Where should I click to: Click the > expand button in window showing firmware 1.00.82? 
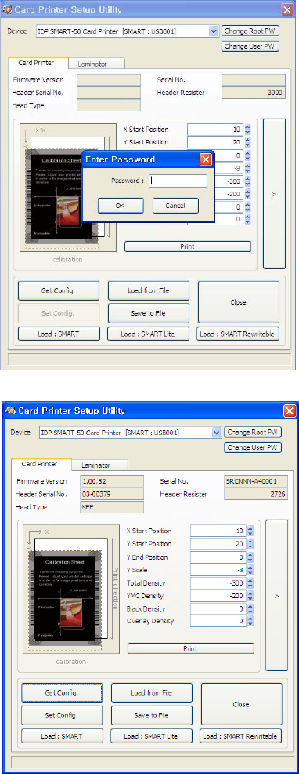pos(277,595)
